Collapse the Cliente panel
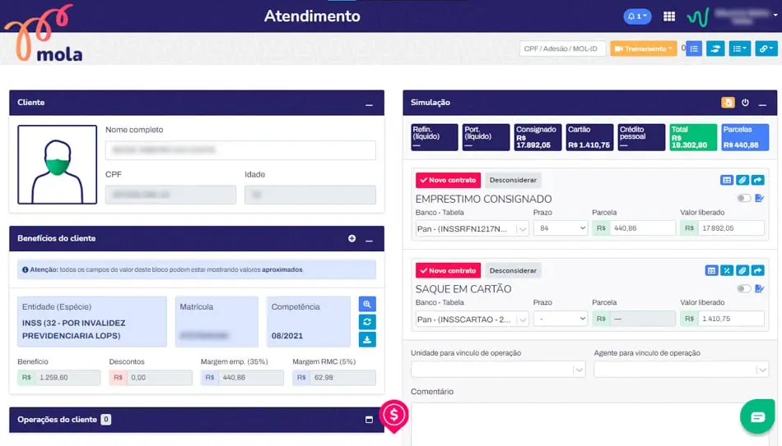The height and width of the screenshot is (446, 782). click(x=369, y=103)
